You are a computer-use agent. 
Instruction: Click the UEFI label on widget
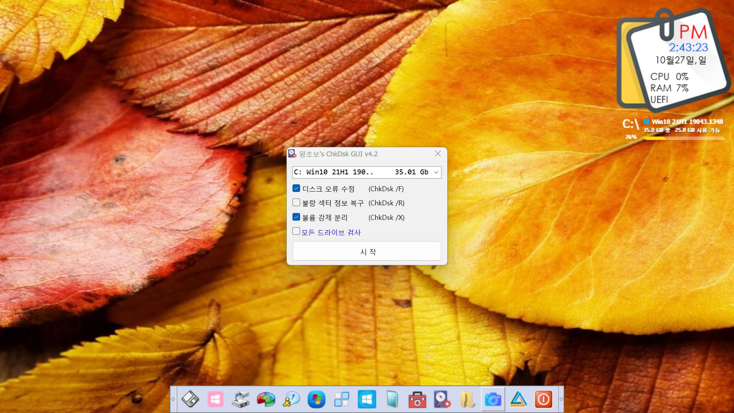[x=659, y=100]
